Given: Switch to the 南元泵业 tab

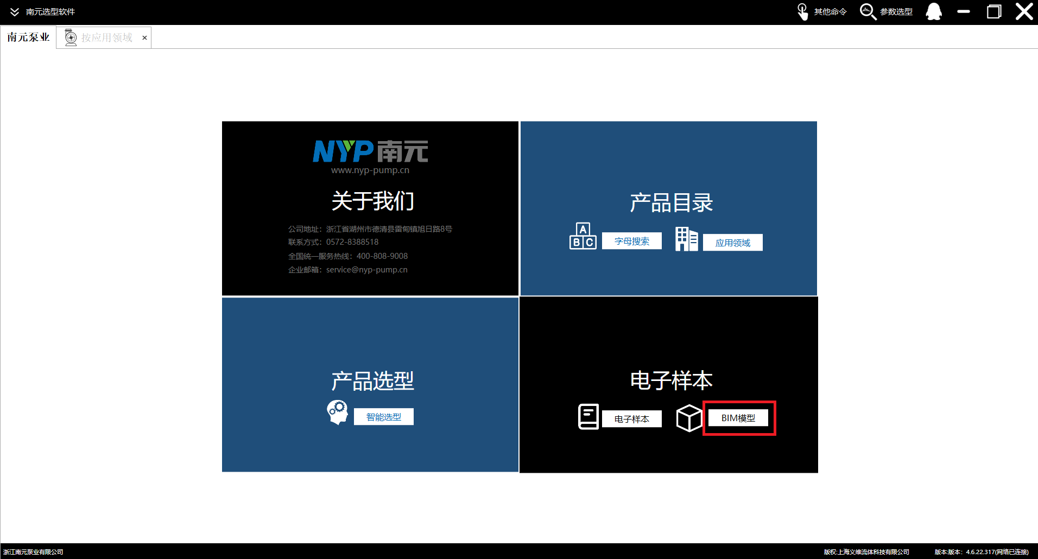Looking at the screenshot, I should click(x=28, y=37).
